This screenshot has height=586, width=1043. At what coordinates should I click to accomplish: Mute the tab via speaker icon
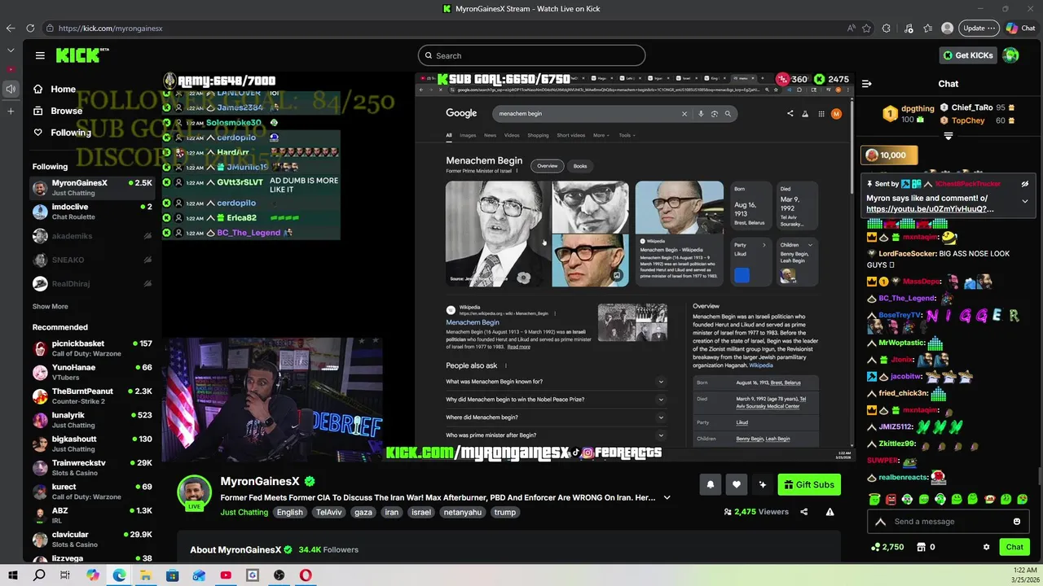click(x=11, y=89)
